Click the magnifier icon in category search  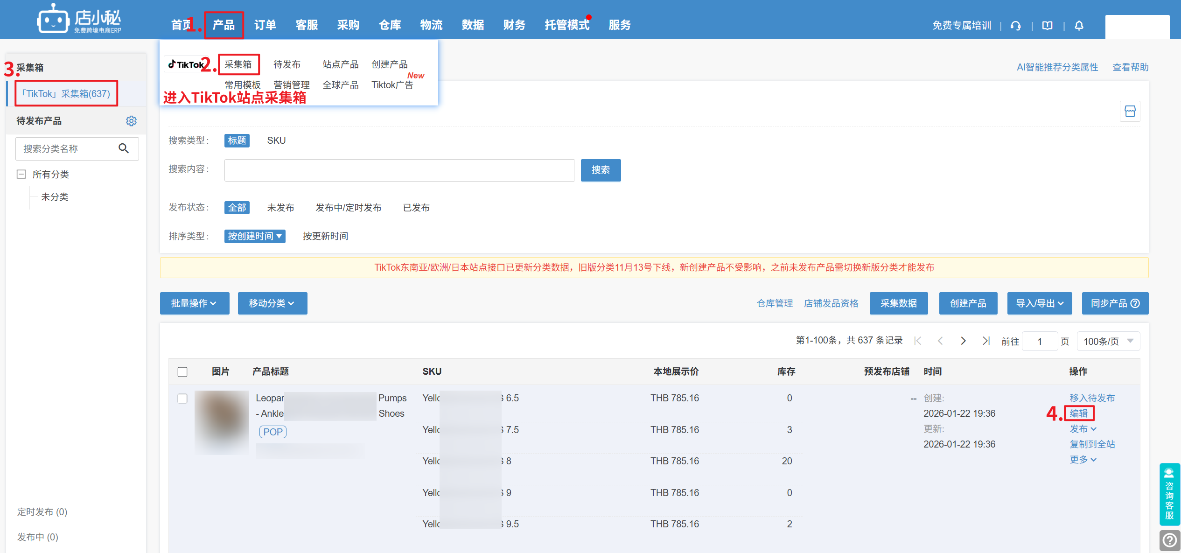click(124, 148)
